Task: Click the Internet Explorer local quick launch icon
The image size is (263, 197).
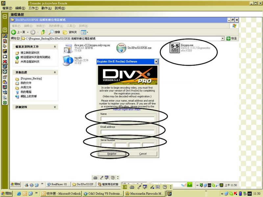Action: coord(19,194)
